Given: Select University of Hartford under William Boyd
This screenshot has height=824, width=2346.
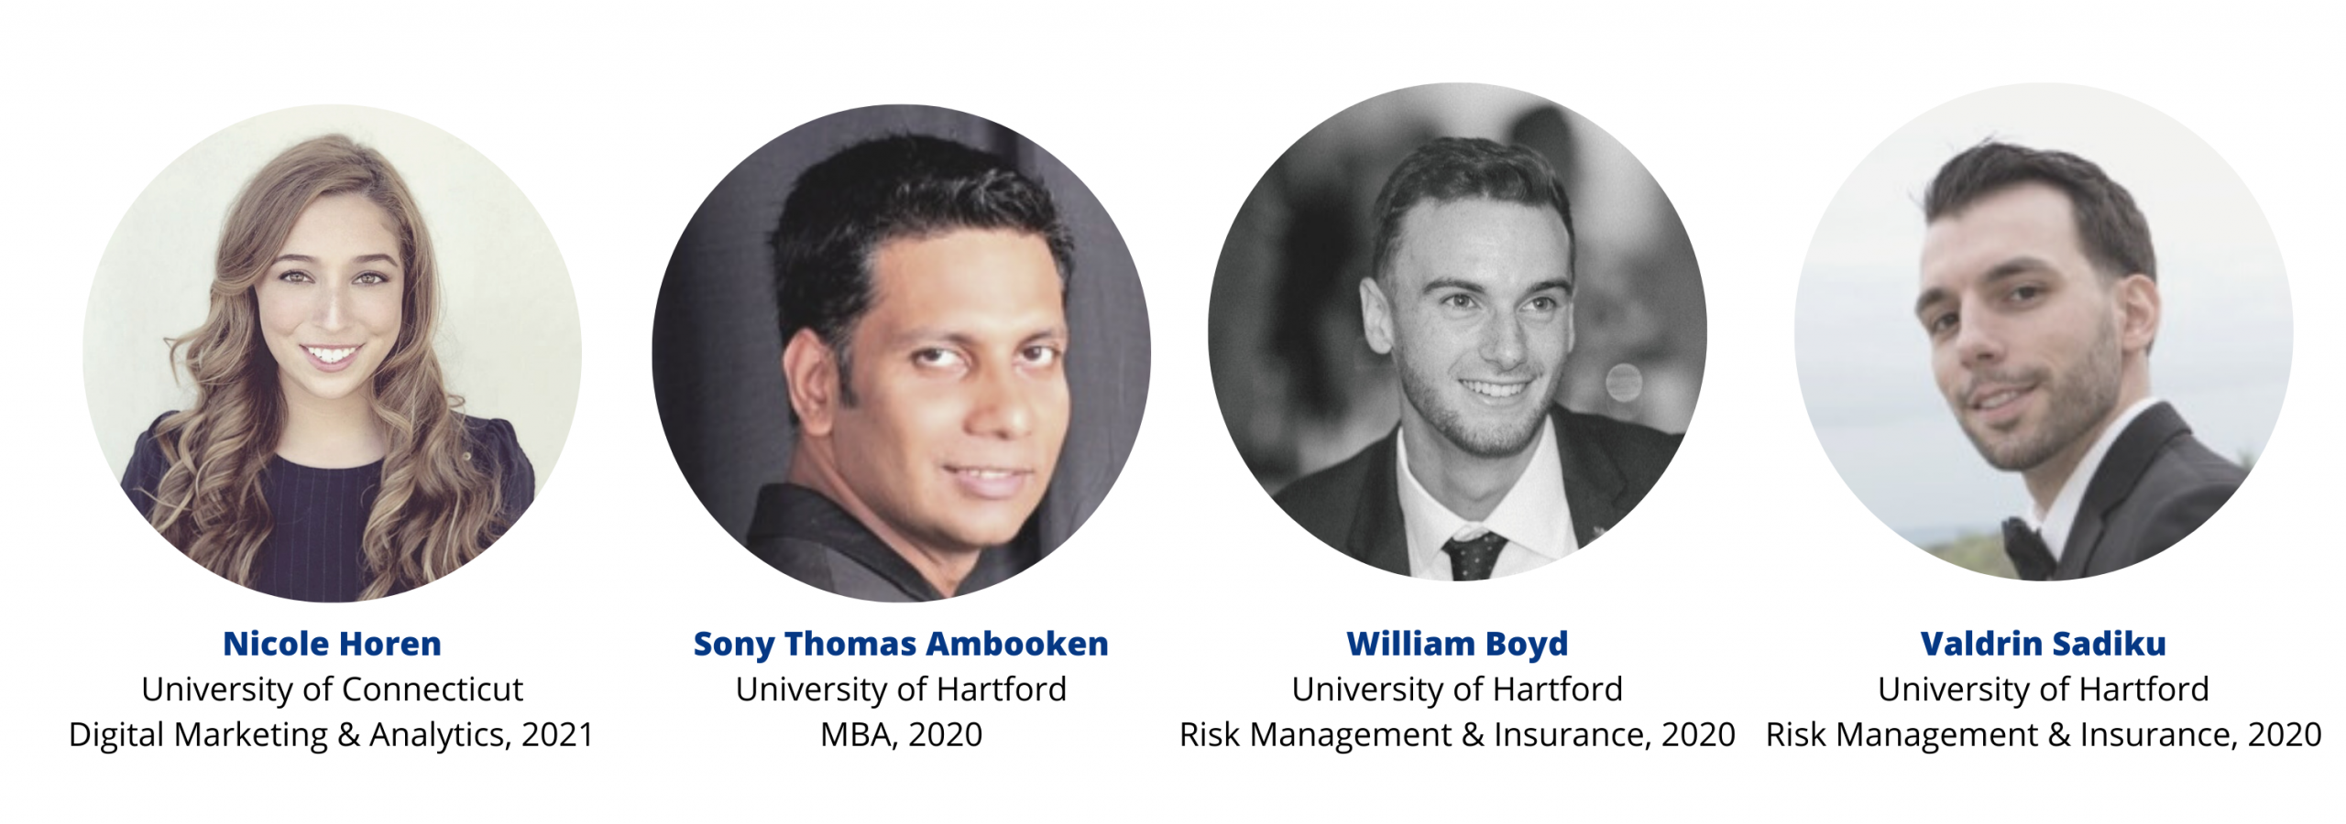Looking at the screenshot, I should 1457,689.
